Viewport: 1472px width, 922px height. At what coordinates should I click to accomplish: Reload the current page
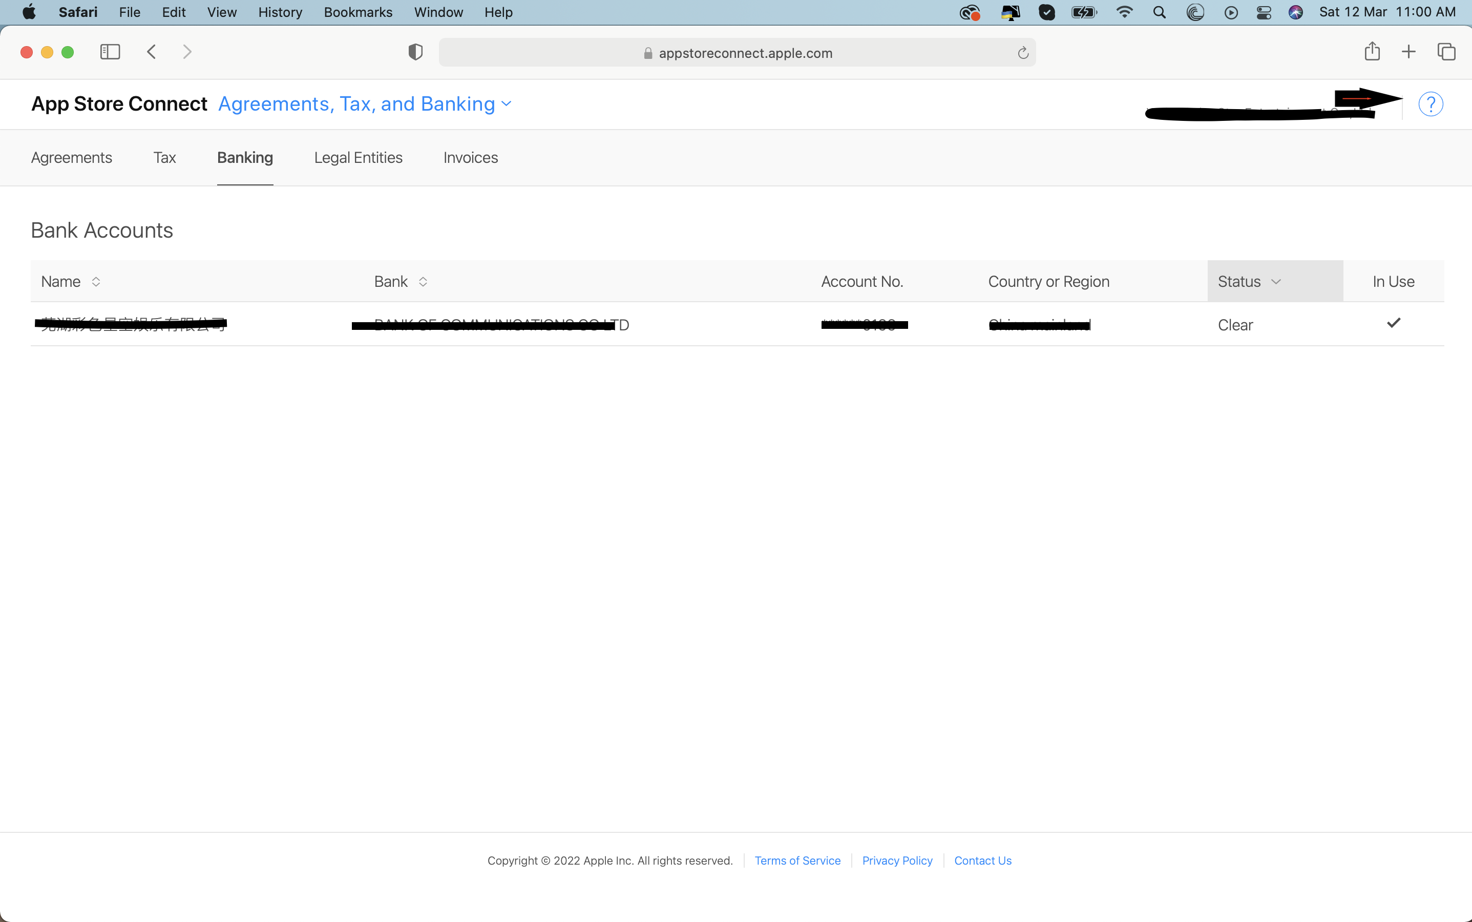click(1023, 53)
